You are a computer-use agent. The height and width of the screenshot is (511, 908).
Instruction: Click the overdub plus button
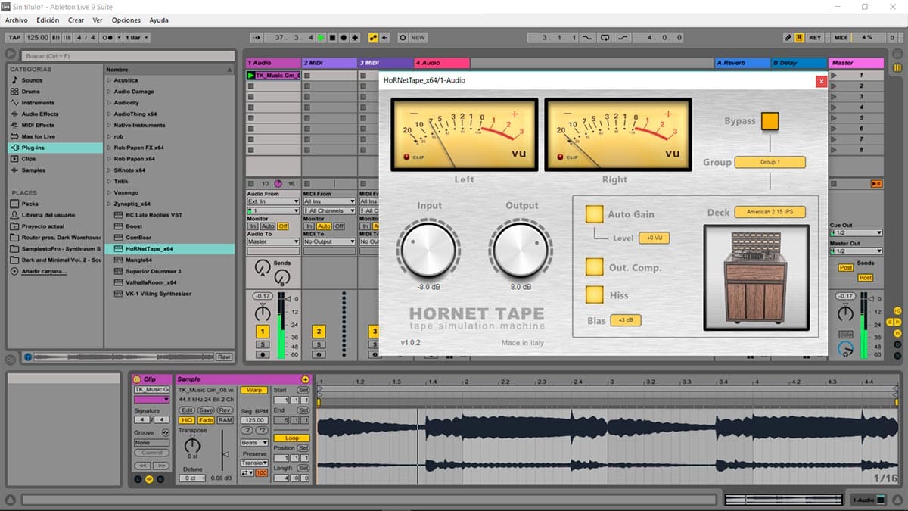356,37
